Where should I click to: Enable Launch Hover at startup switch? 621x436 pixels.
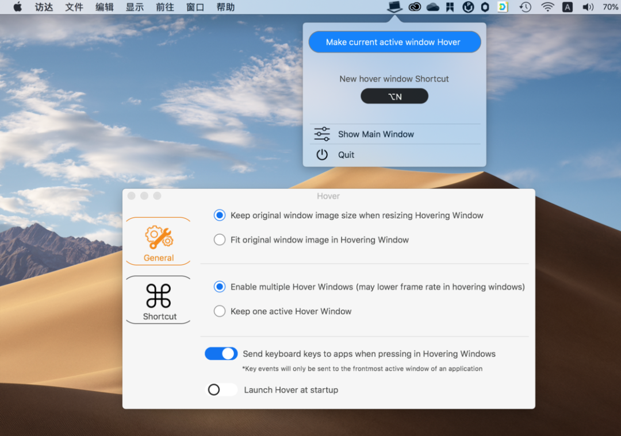[221, 389]
